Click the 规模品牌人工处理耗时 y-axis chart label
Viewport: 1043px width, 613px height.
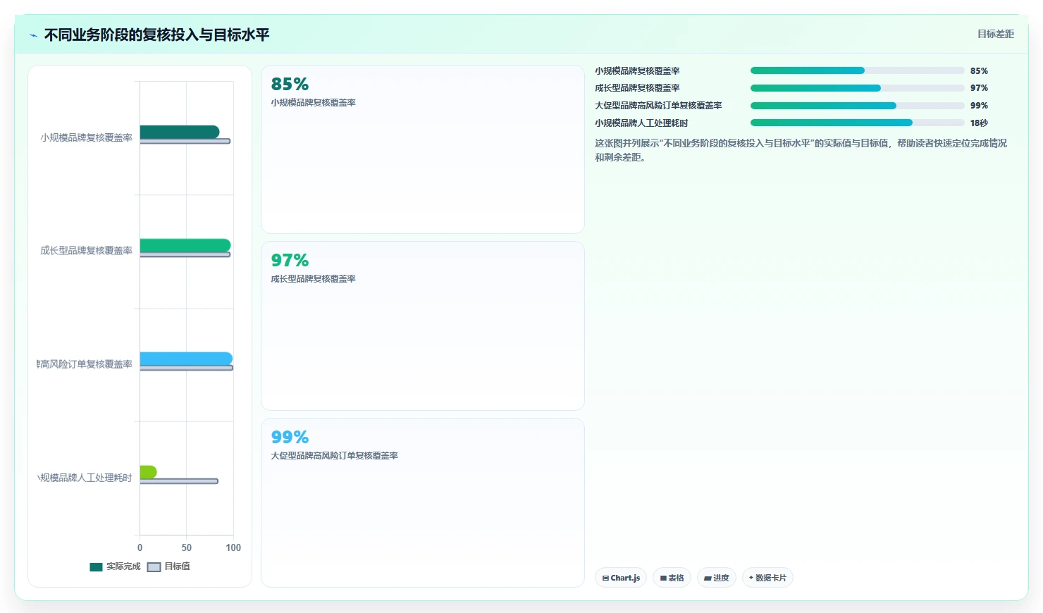click(x=85, y=478)
